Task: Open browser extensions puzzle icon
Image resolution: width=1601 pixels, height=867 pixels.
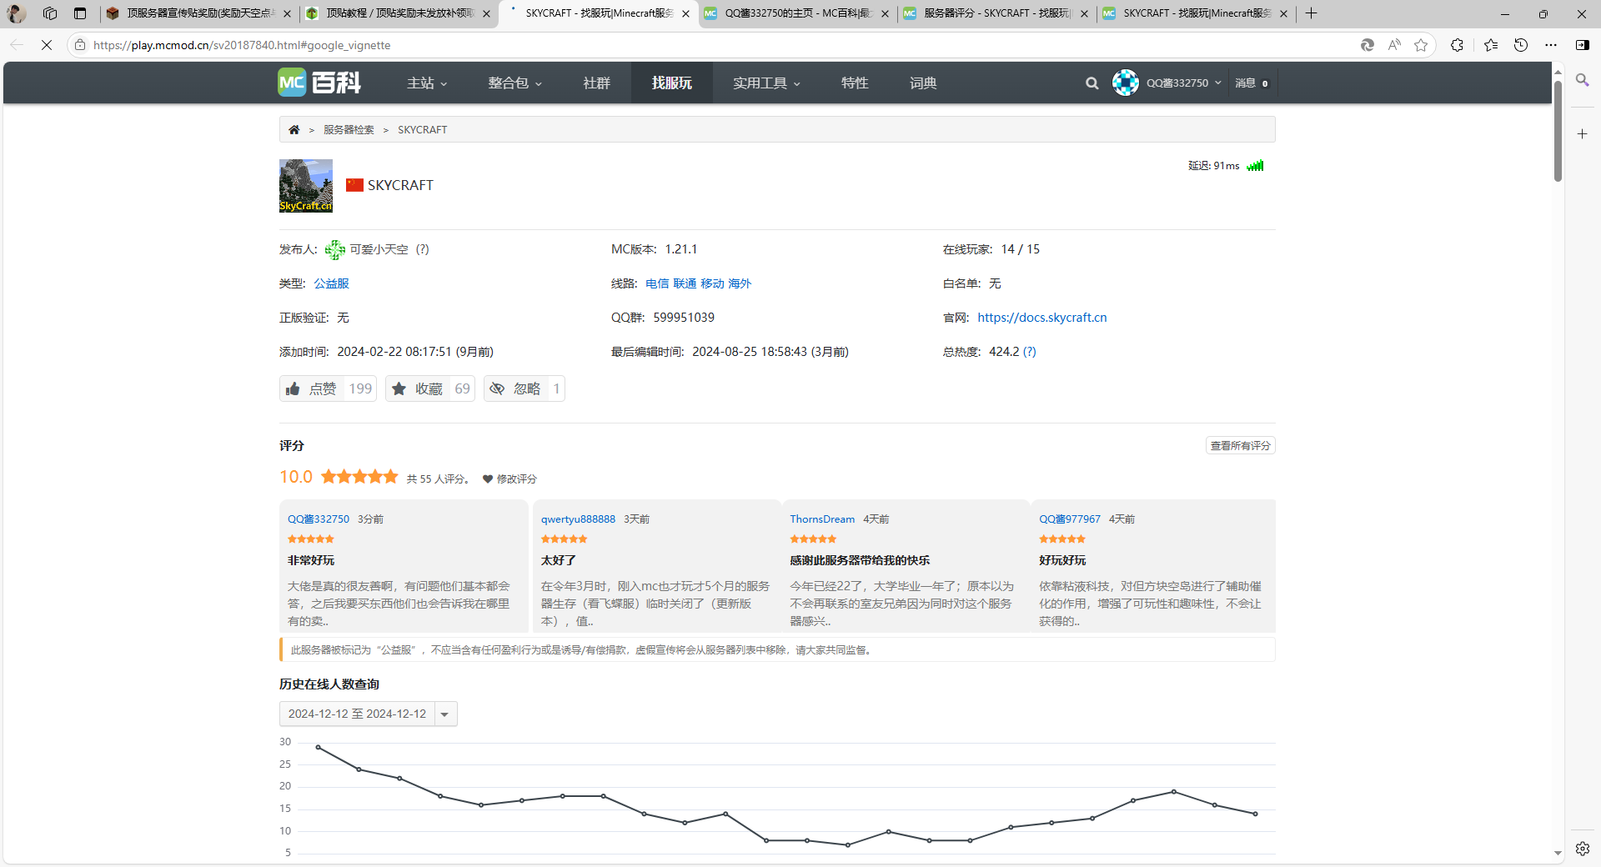Action: [1457, 45]
